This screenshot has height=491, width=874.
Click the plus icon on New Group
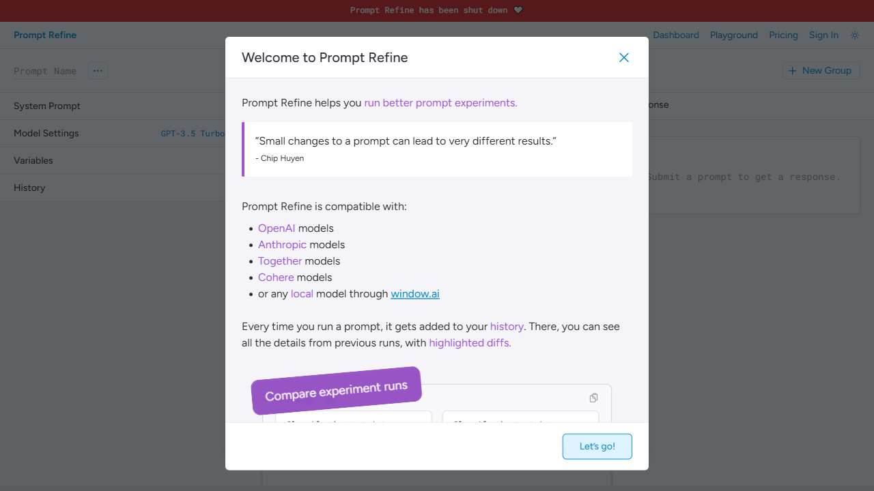(792, 70)
